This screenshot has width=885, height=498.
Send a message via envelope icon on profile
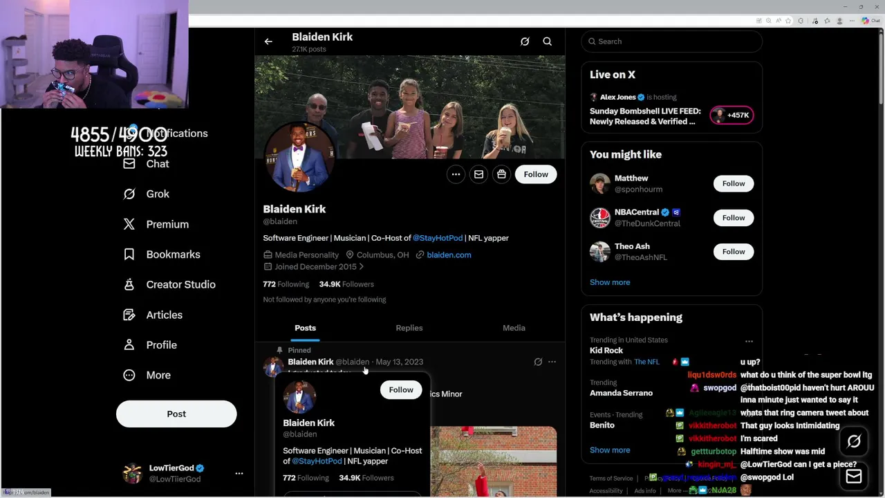click(x=478, y=174)
